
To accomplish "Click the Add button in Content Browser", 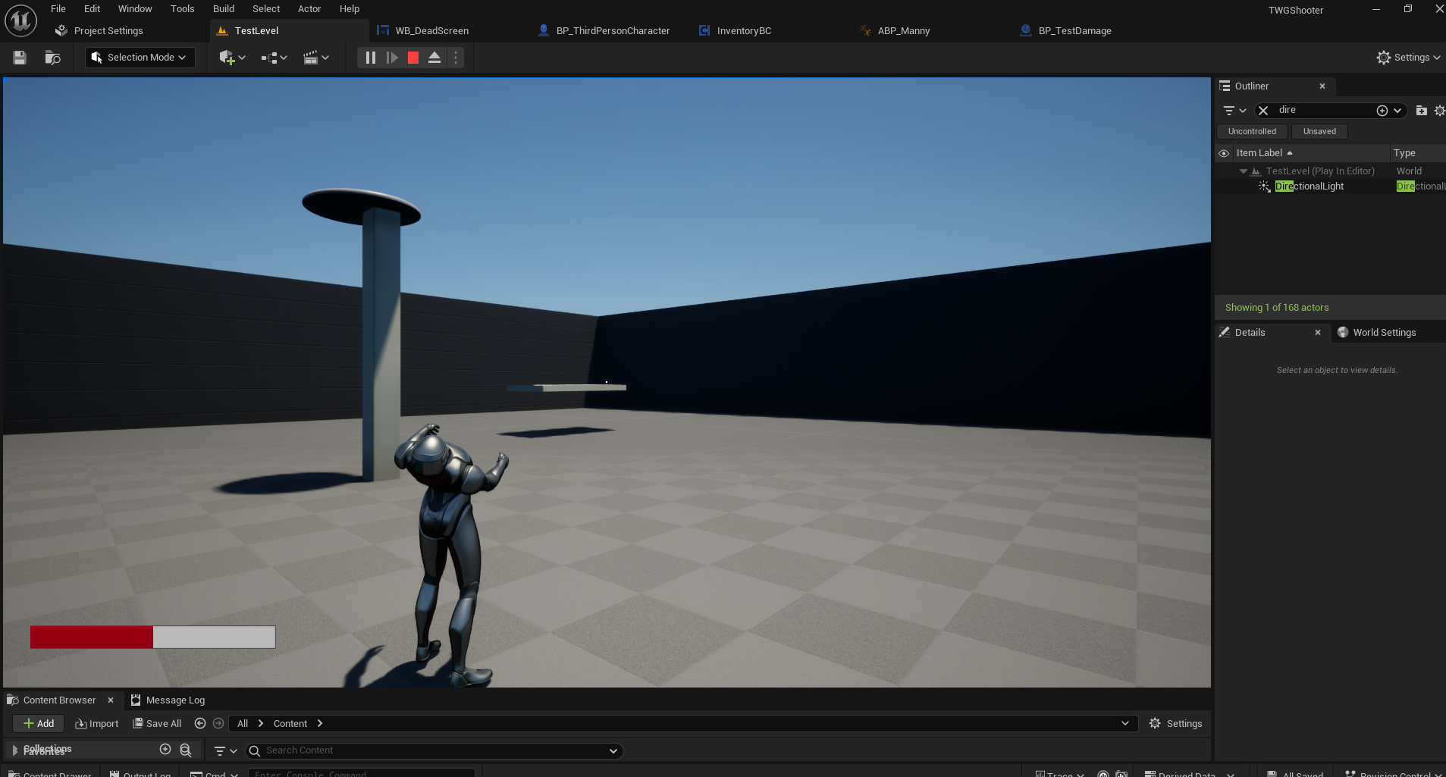I will tap(39, 723).
